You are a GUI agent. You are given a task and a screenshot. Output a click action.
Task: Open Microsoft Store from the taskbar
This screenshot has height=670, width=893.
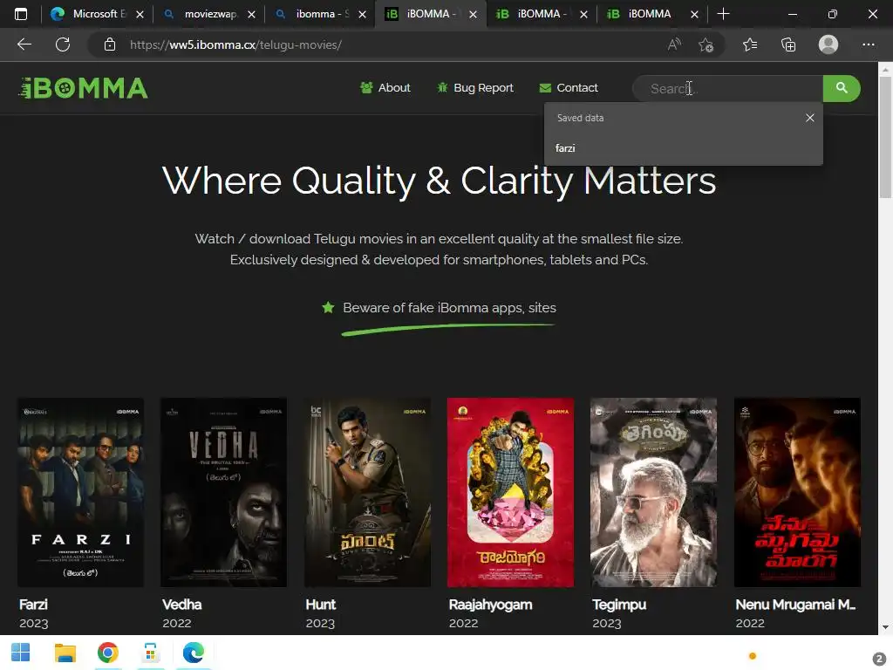150,653
